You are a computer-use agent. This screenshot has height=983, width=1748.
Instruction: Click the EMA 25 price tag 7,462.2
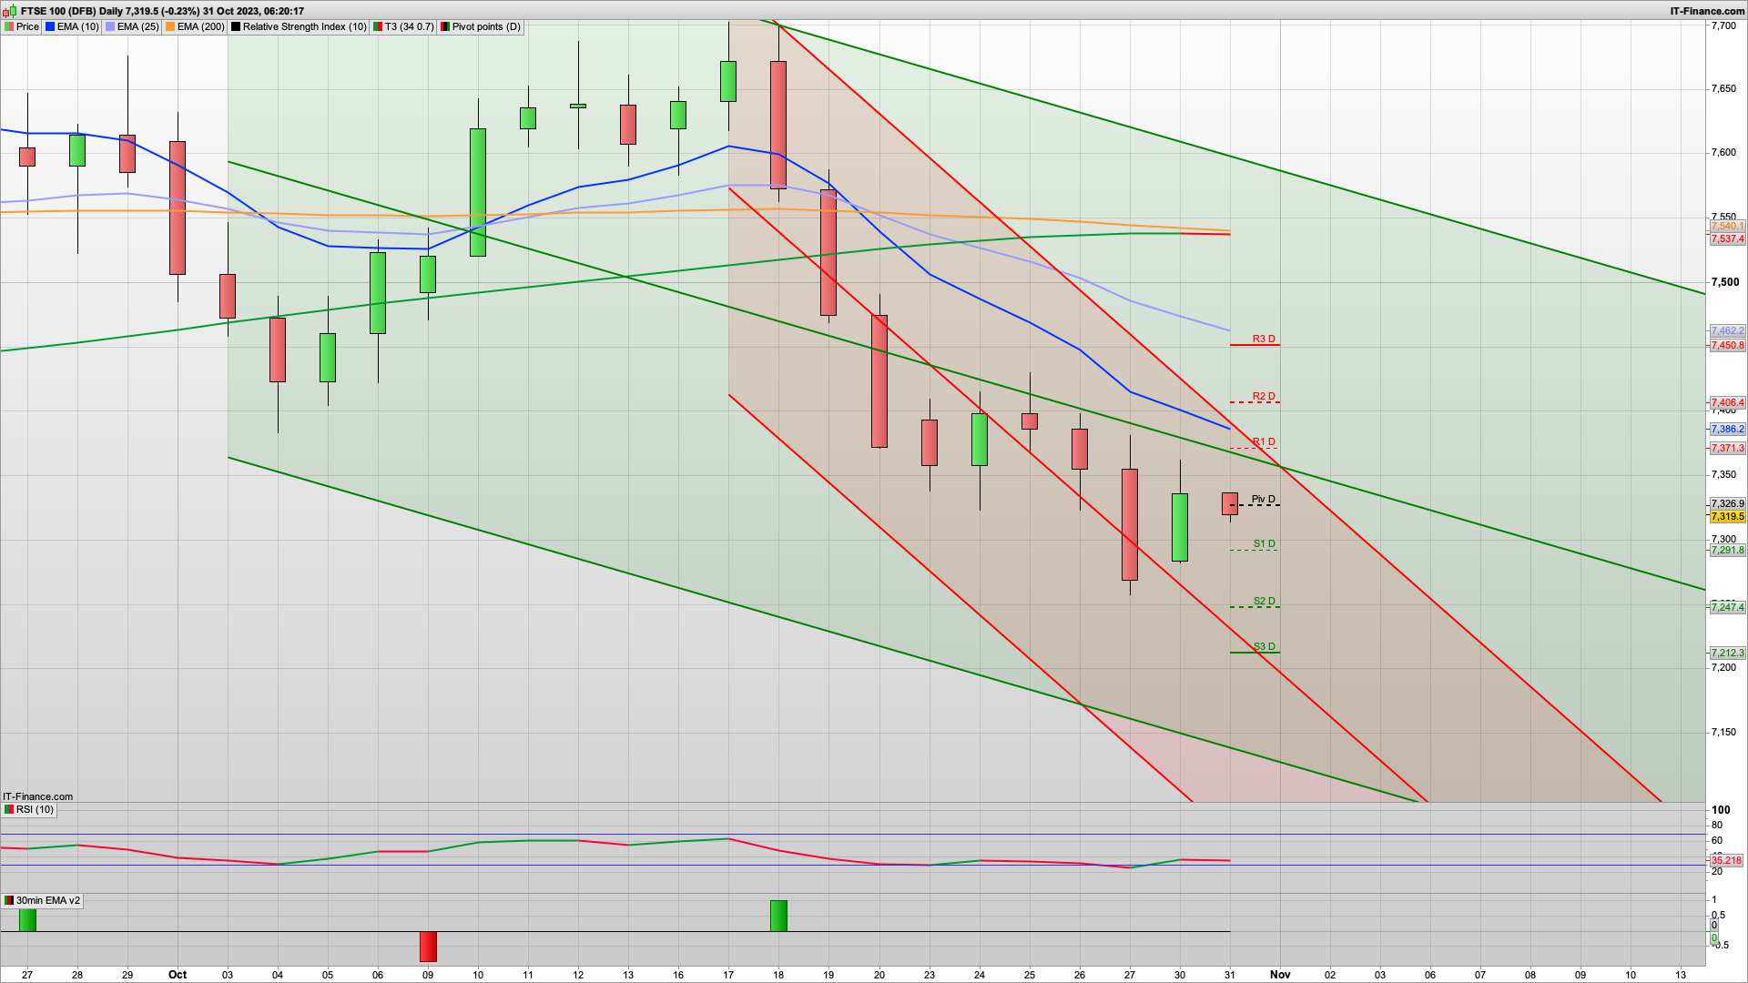(1727, 330)
